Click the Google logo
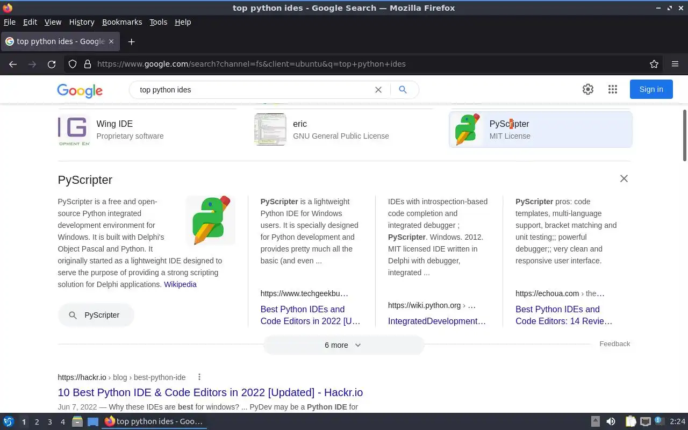Viewport: 688px width, 430px height. click(x=80, y=90)
